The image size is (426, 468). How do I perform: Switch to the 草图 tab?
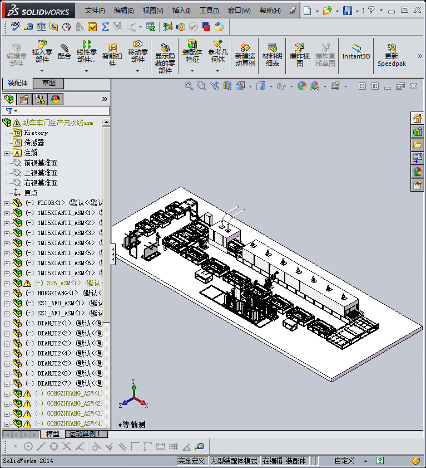[48, 83]
